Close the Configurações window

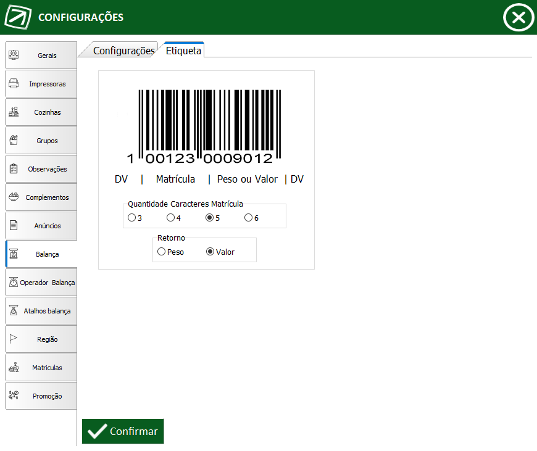(x=518, y=17)
